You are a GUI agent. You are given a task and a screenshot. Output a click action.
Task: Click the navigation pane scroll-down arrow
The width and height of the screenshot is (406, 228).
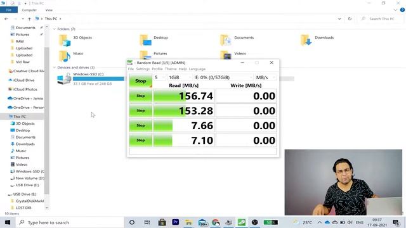coord(47,208)
